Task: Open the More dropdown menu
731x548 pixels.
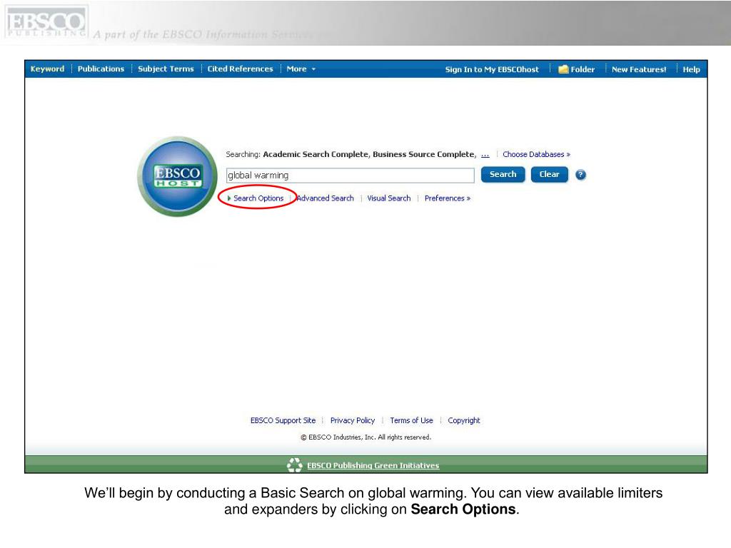Action: coord(301,69)
